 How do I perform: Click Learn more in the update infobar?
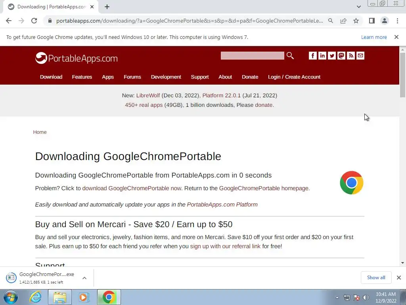374,37
